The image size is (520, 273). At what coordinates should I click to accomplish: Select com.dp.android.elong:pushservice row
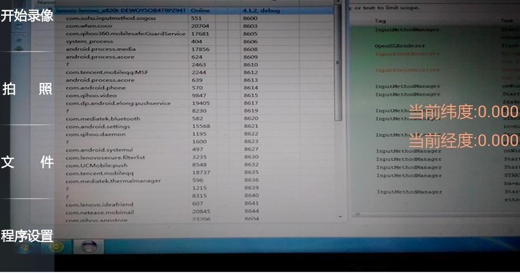click(194, 103)
